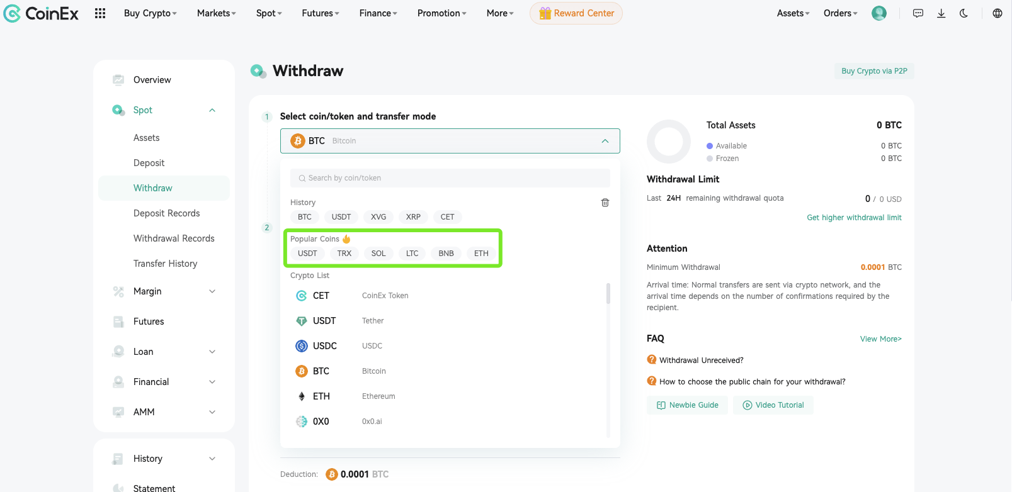Open the Markets dropdown menu
1012x492 pixels.
pos(216,13)
